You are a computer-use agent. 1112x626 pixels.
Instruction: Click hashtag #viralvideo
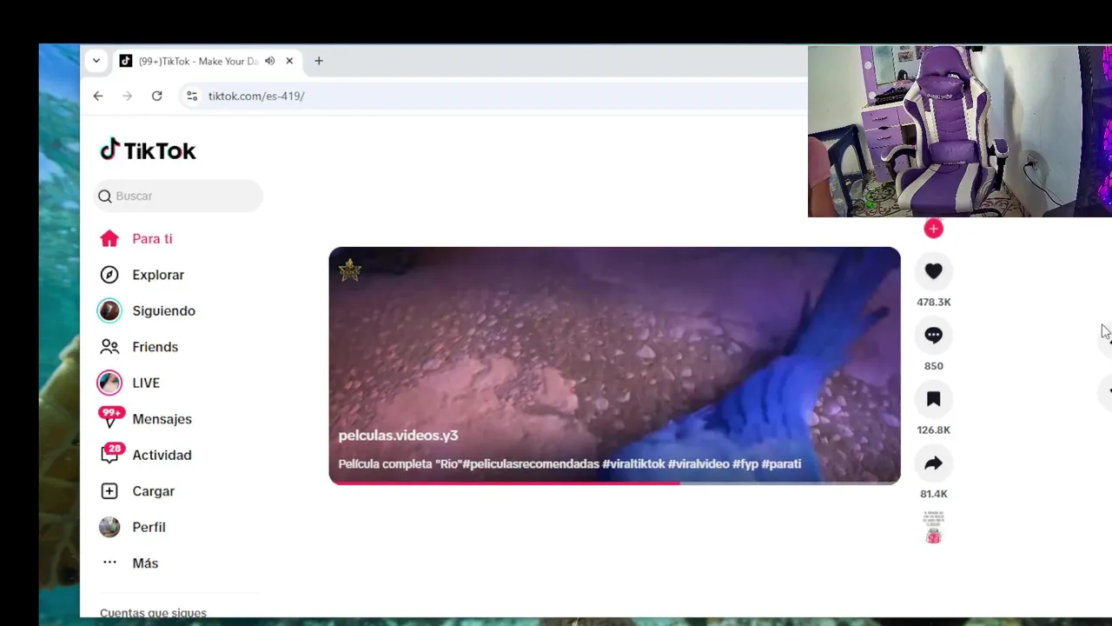tap(698, 464)
